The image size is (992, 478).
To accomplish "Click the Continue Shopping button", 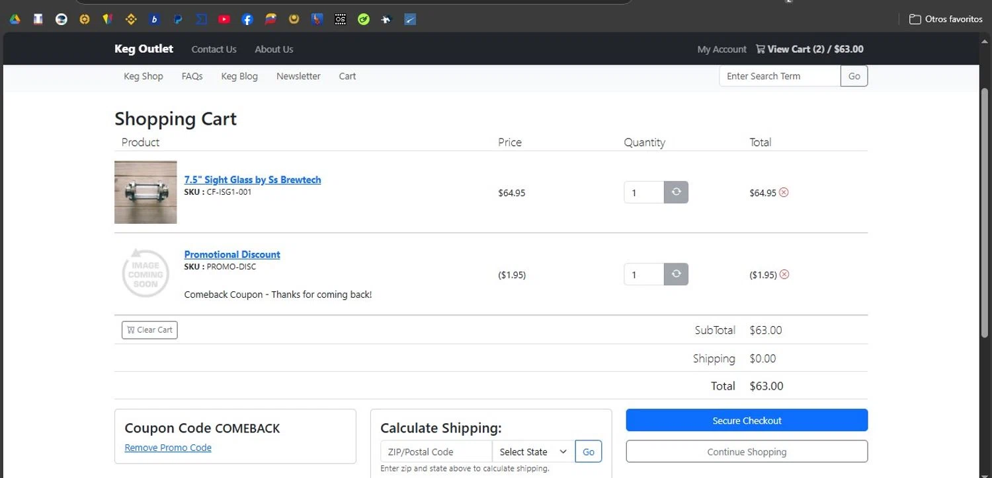I will pos(747,452).
